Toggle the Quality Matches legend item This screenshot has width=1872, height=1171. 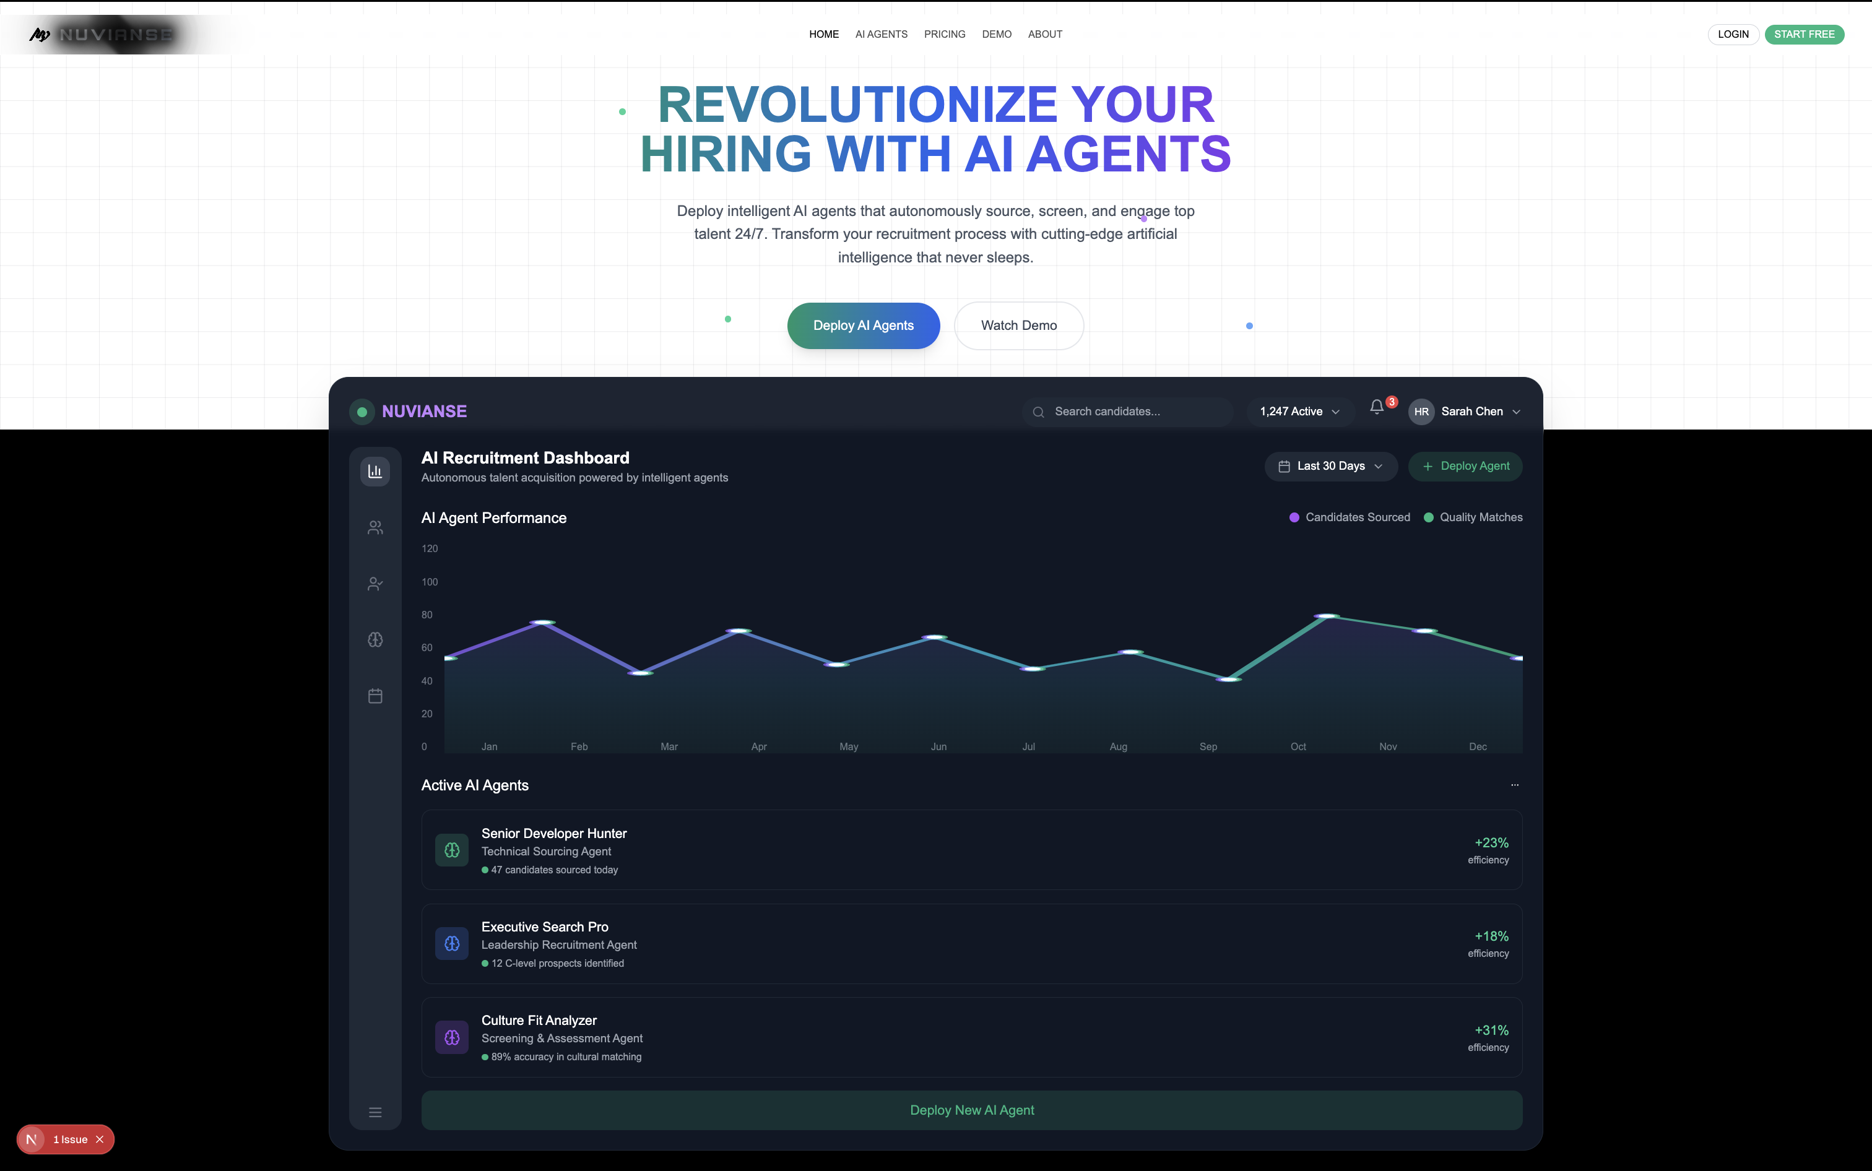(1472, 517)
